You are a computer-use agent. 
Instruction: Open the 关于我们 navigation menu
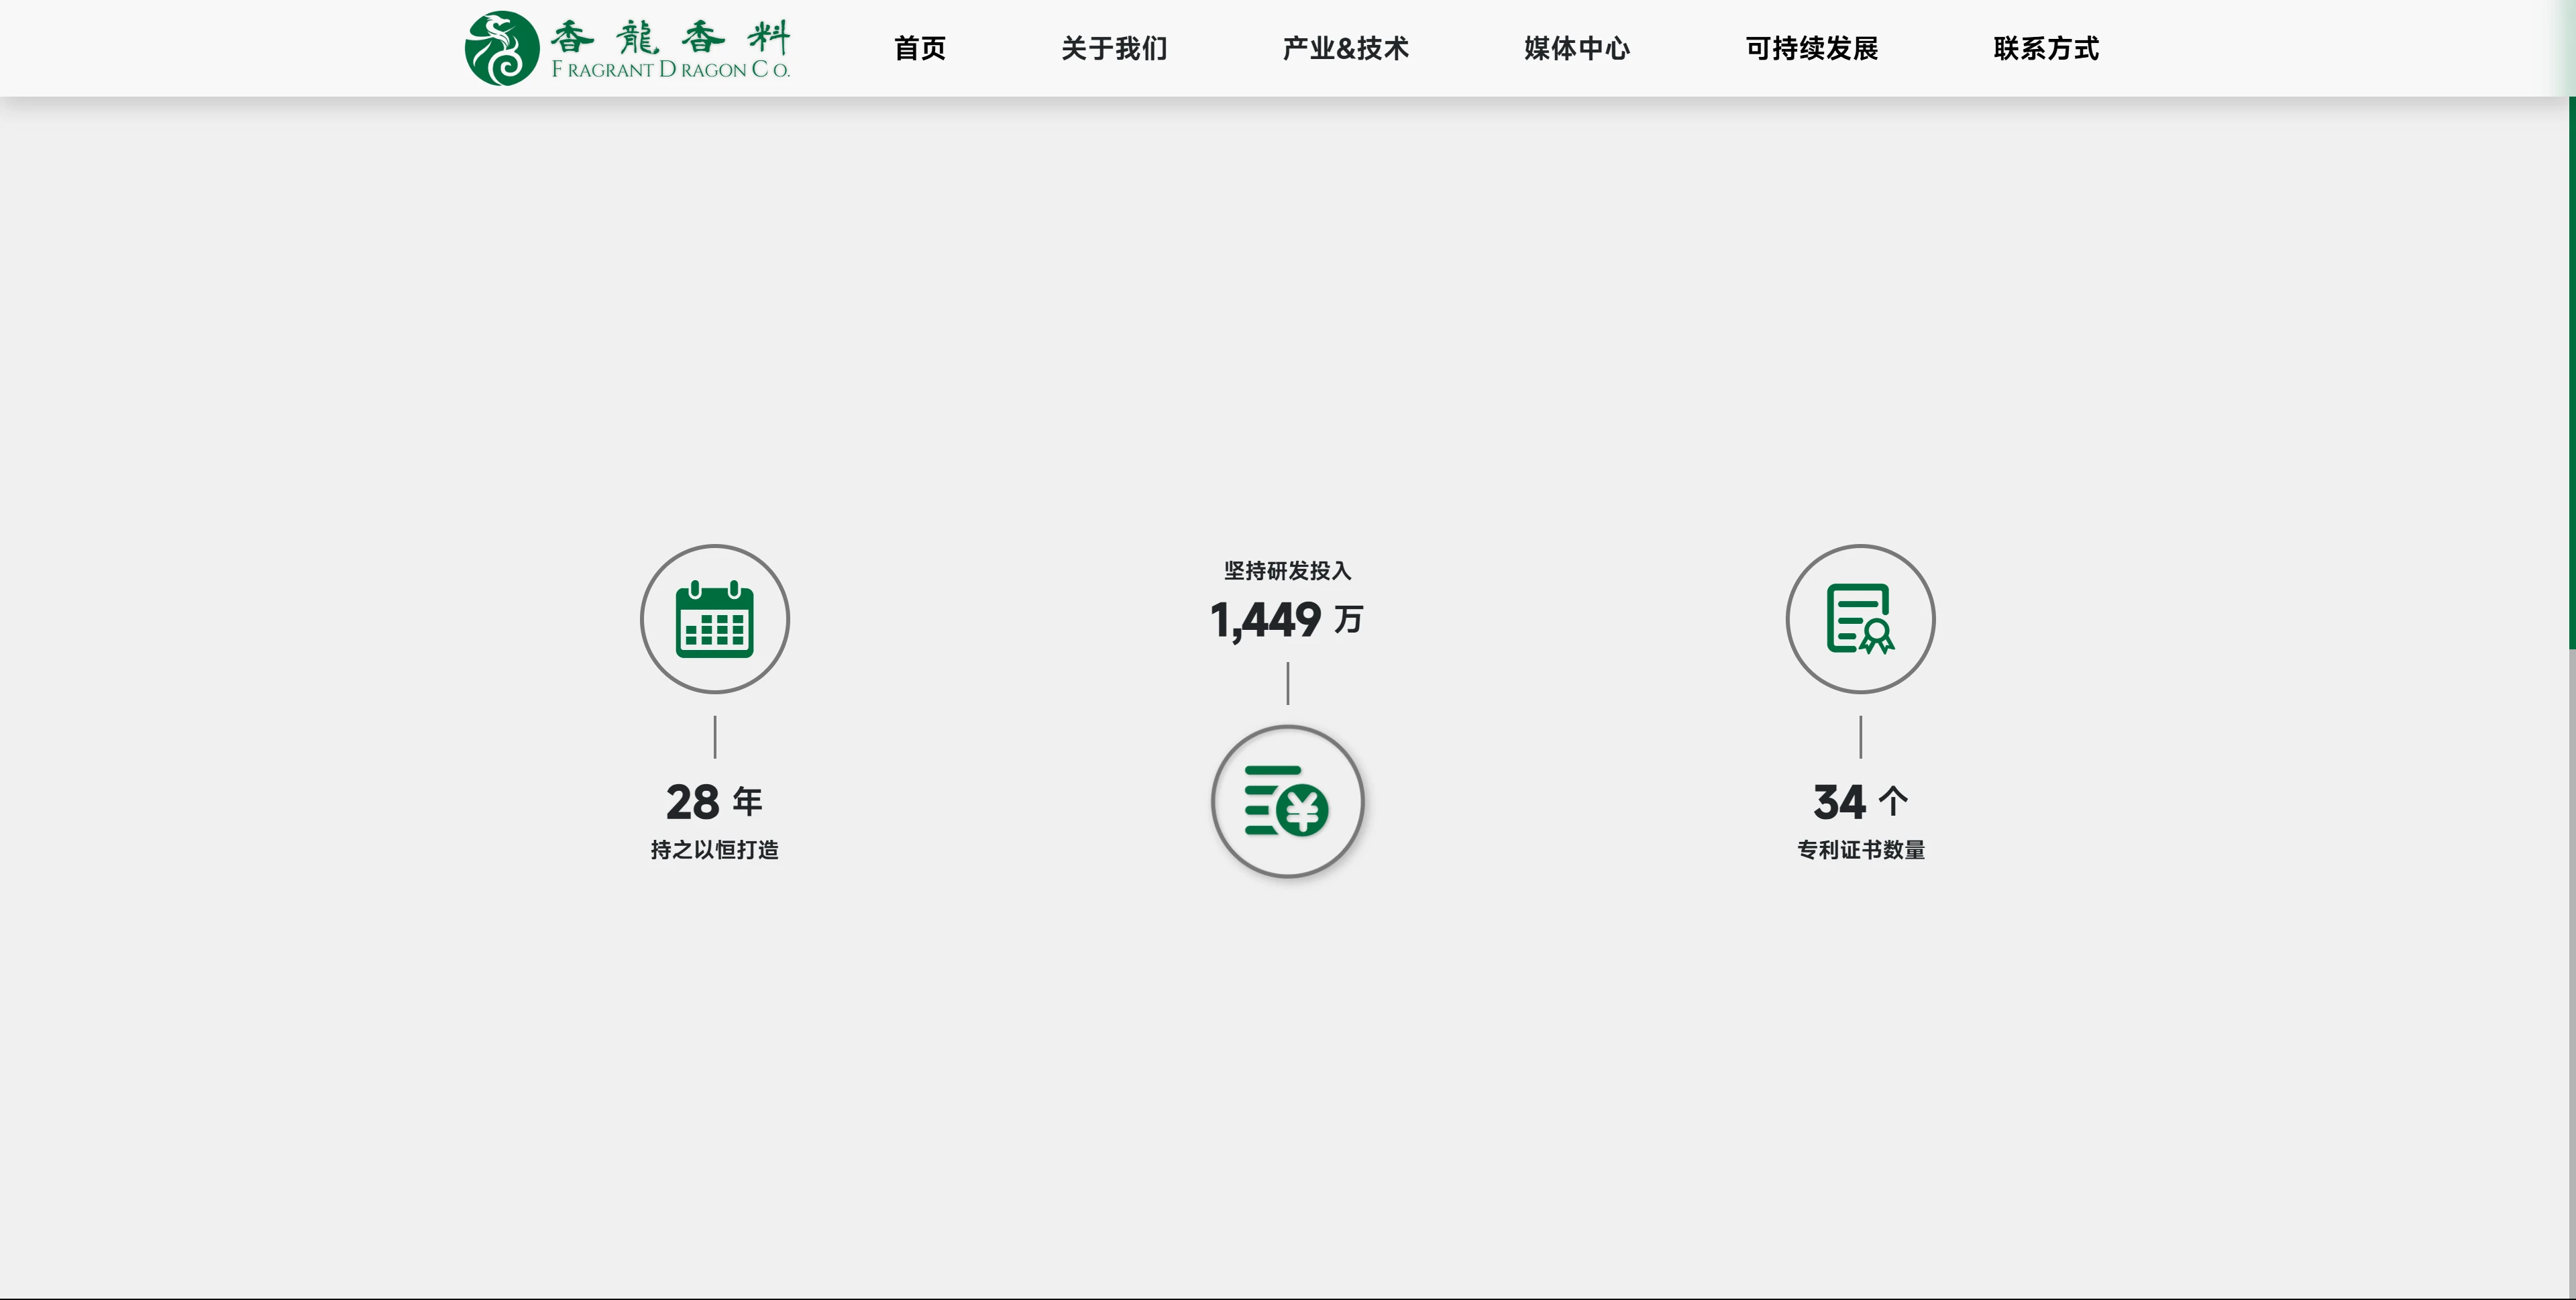(1114, 48)
